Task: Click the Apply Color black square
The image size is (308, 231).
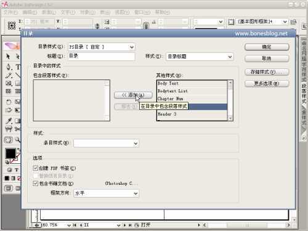Action: coord(7,178)
